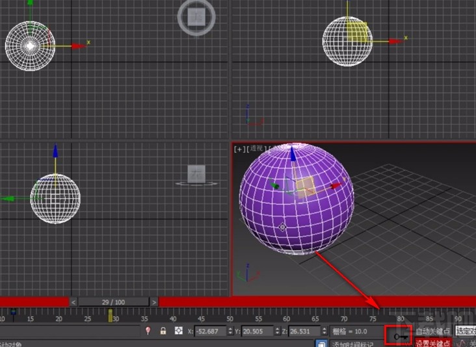Enable the 自动关键点 Auto Key button
Image resolution: width=476 pixels, height=347 pixels.
[433, 331]
